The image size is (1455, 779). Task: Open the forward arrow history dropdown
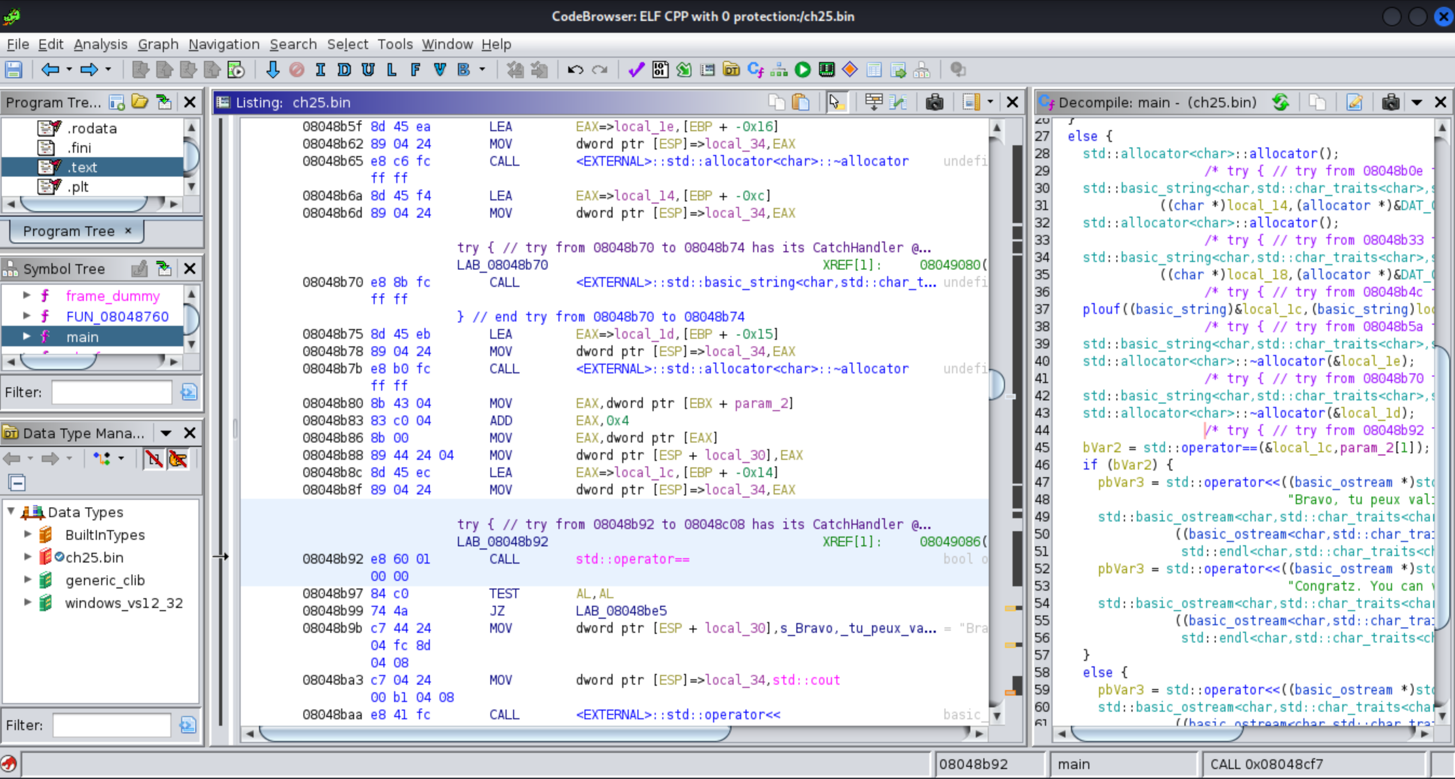coord(108,70)
